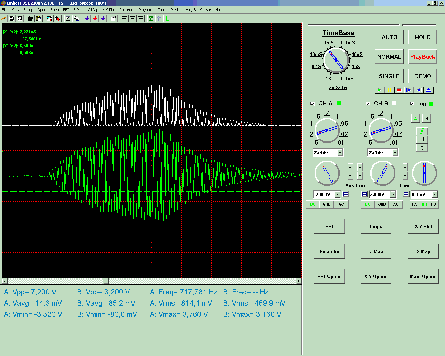Viewport: 445px width, 356px height.
Task: Open the Recorder menu
Action: pos(127,10)
